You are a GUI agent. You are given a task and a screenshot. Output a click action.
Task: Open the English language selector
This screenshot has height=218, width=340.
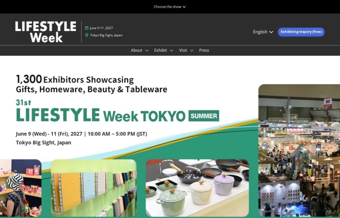pyautogui.click(x=263, y=32)
